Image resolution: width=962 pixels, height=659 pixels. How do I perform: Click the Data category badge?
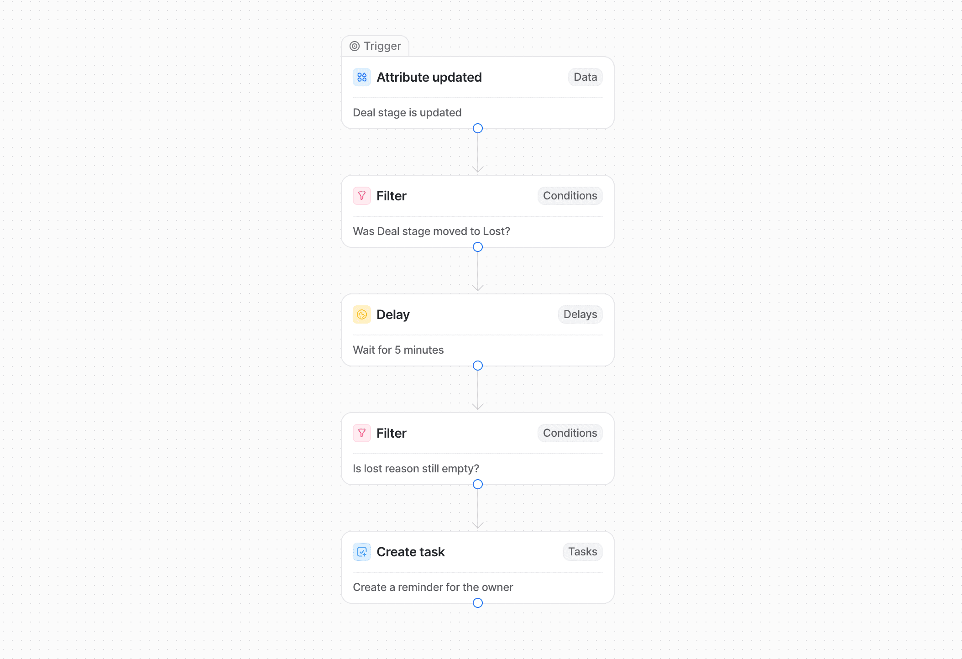click(x=585, y=77)
